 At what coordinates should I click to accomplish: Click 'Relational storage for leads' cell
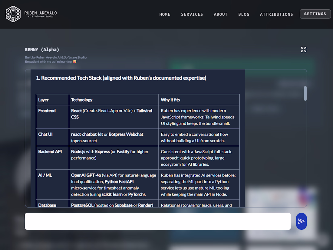click(199, 203)
